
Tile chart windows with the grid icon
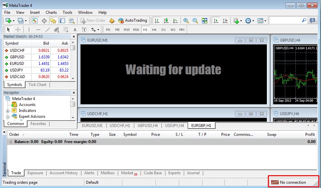tap(204, 20)
